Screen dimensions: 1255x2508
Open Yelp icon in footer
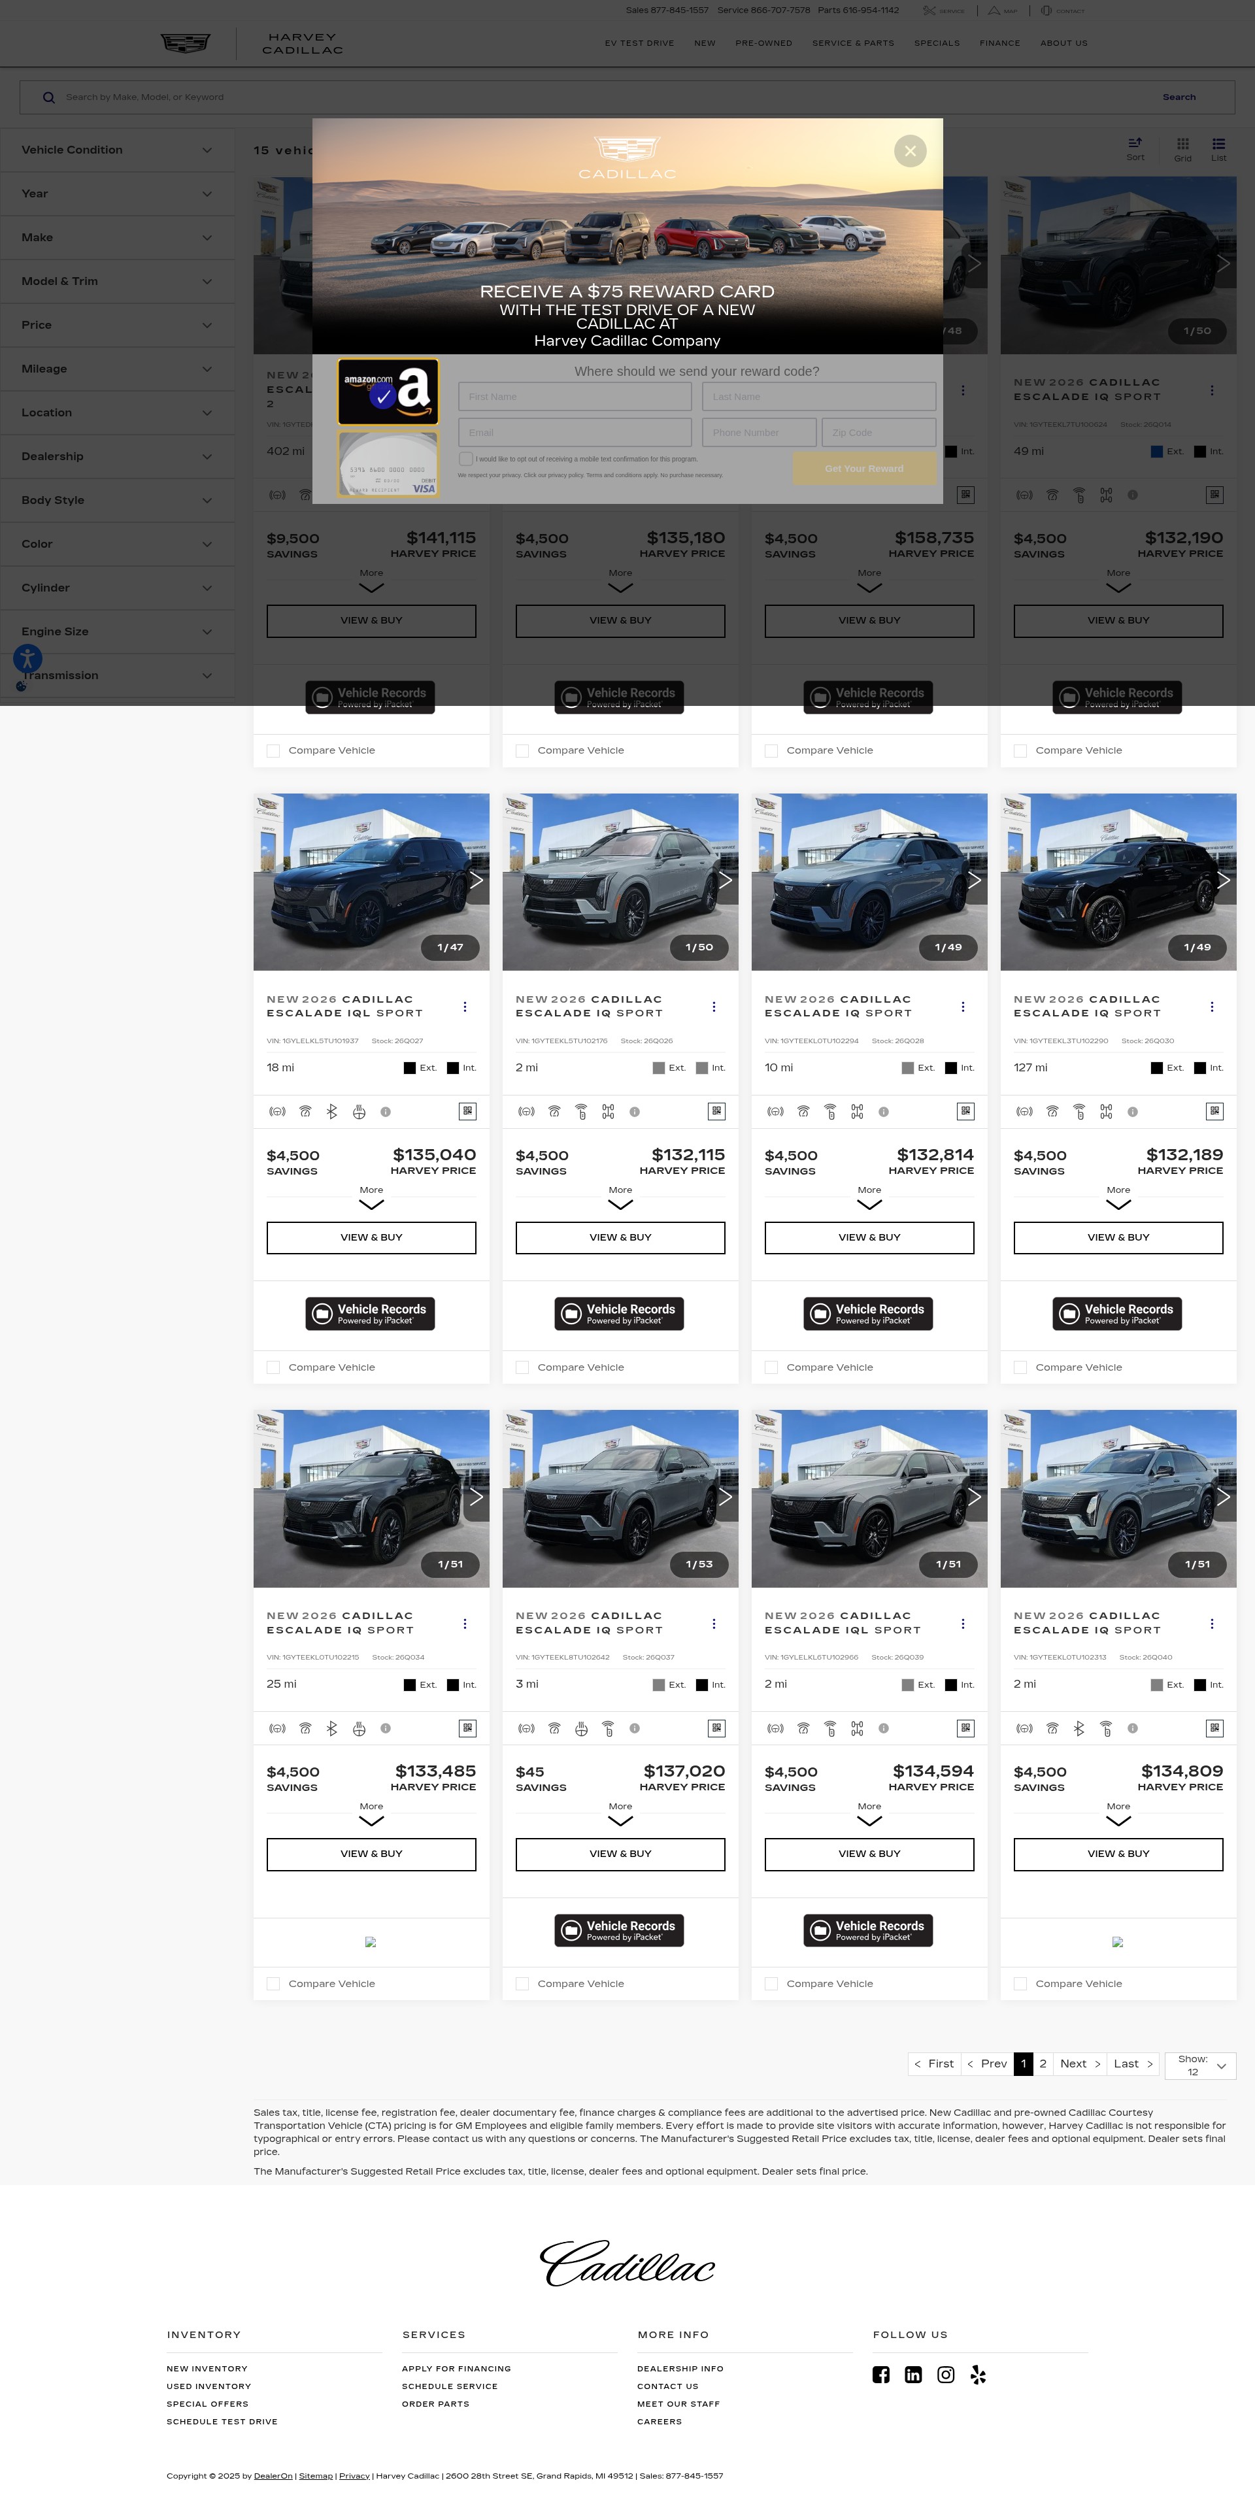(x=977, y=2375)
